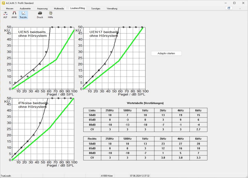This screenshot has height=178, width=248.
Task: Click the A.C.A.M. 5 app icon in title bar
Action: click(3, 3)
